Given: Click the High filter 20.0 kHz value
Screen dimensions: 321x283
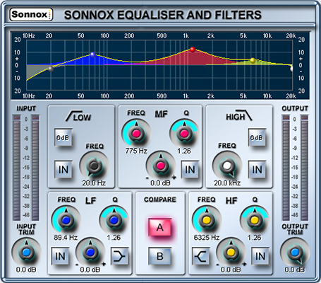Looking at the screenshot, I should pyautogui.click(x=227, y=183).
